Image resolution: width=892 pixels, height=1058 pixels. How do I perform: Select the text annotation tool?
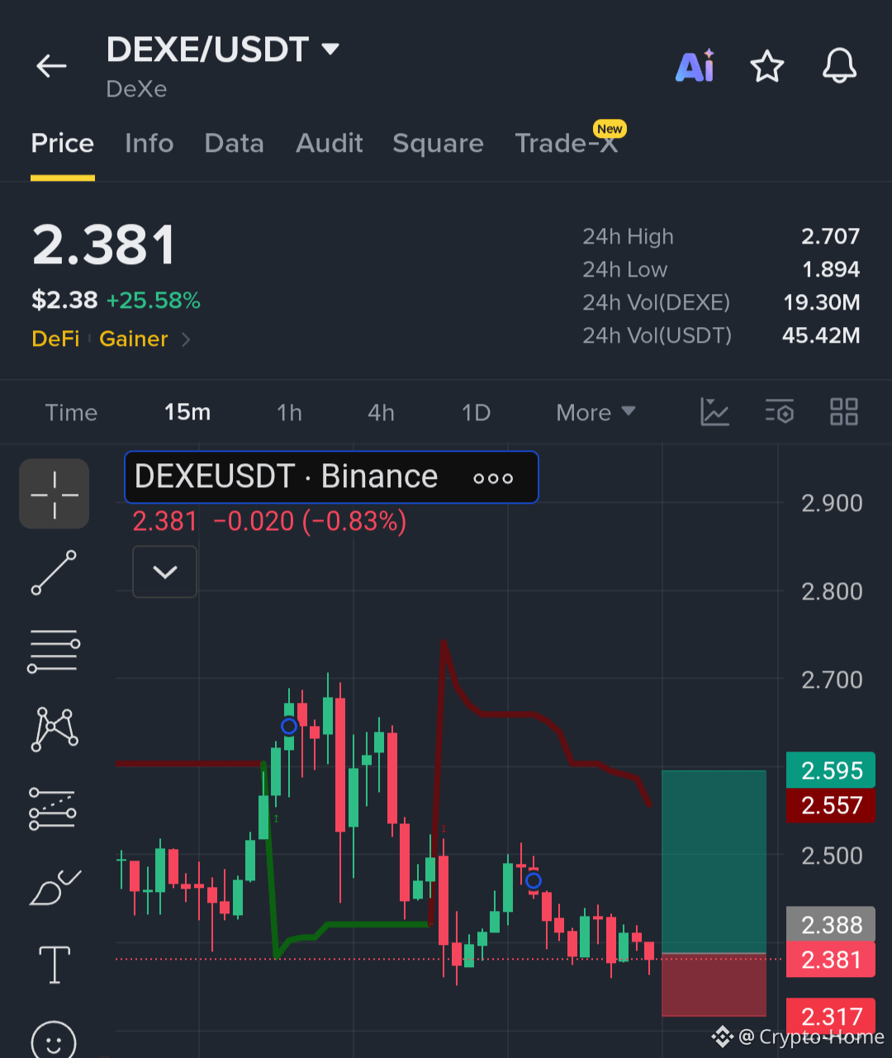coord(55,965)
